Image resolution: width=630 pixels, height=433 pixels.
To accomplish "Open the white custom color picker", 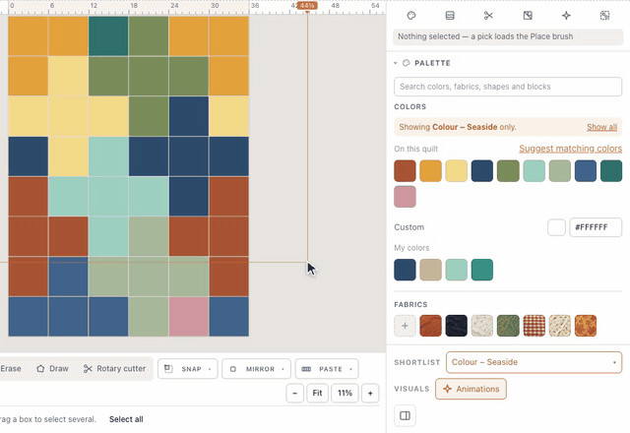I will click(x=556, y=227).
